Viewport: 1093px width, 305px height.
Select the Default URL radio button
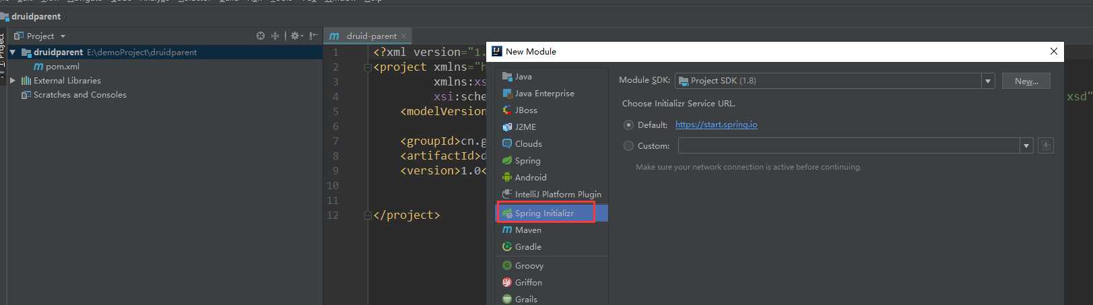pyautogui.click(x=628, y=125)
